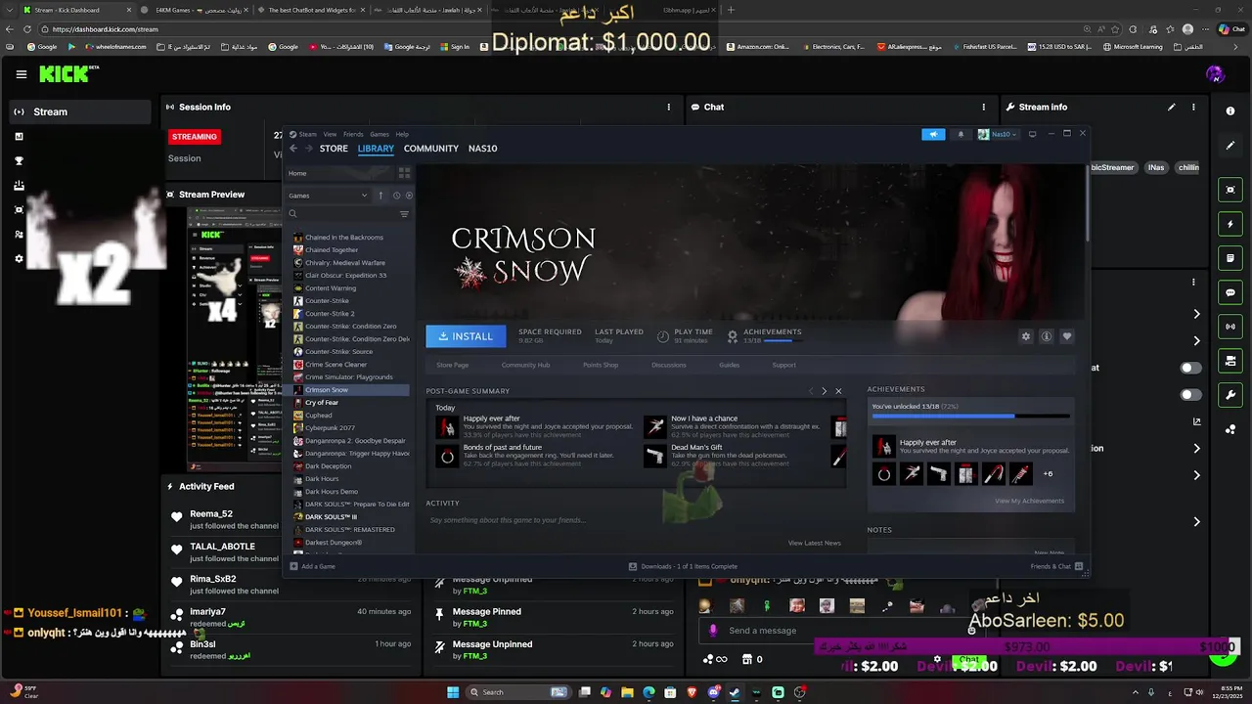This screenshot has width=1252, height=704.
Task: Open the Kick user avatar menu
Action: point(1216,74)
